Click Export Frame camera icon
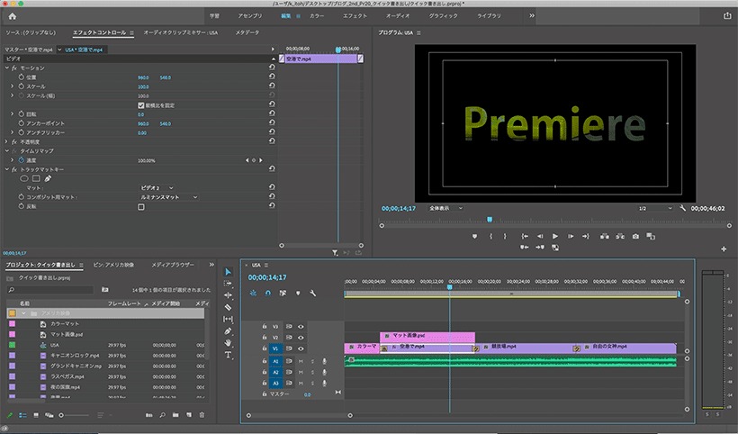This screenshot has width=738, height=434. pyautogui.click(x=635, y=236)
